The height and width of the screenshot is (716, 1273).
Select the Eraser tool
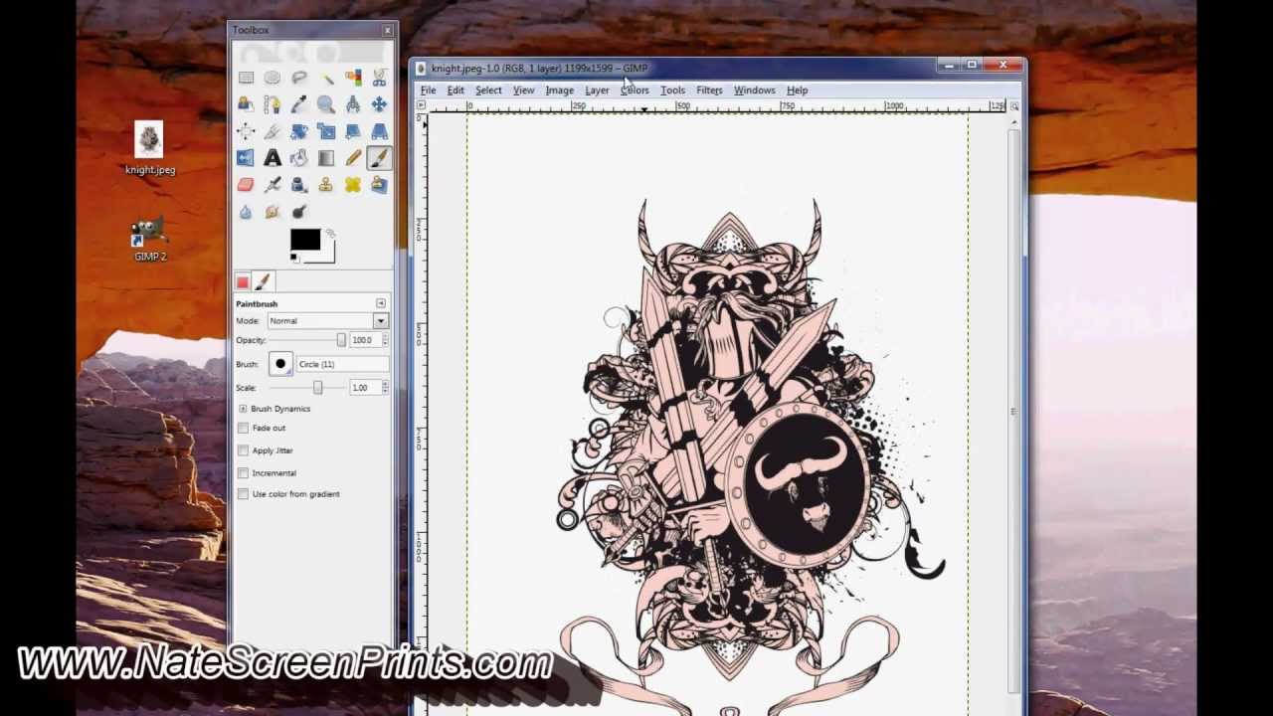click(246, 185)
